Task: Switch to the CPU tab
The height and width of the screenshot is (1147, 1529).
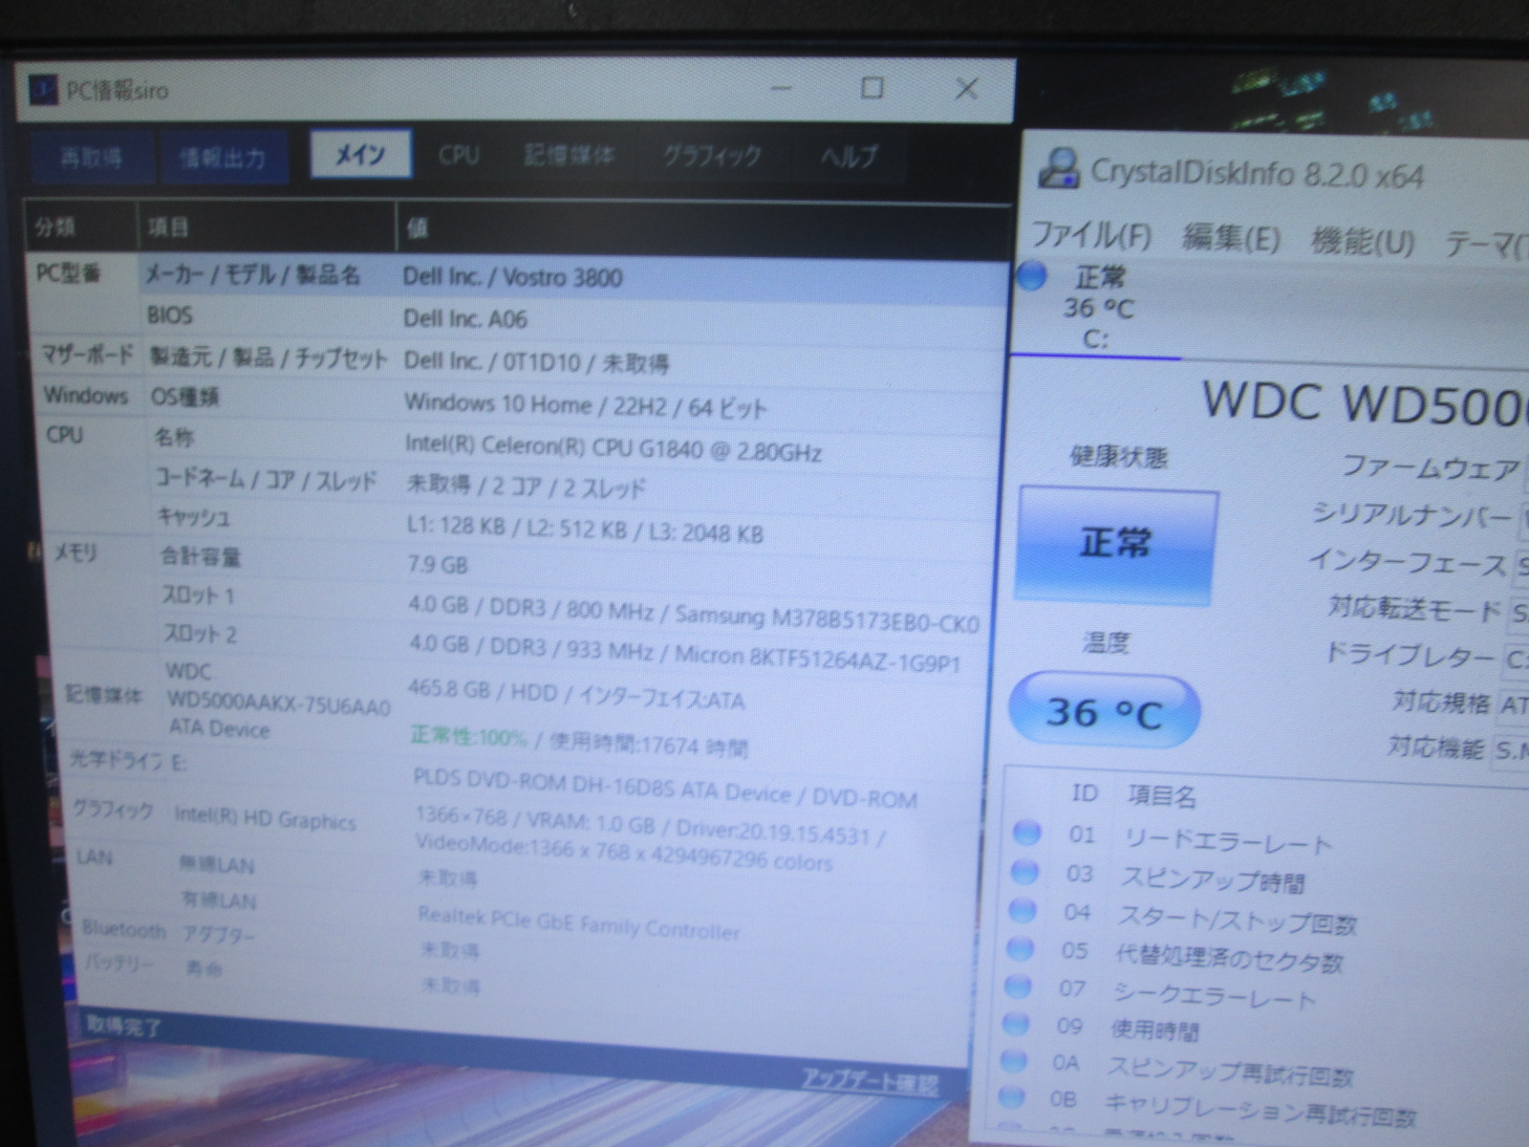Action: point(459,155)
